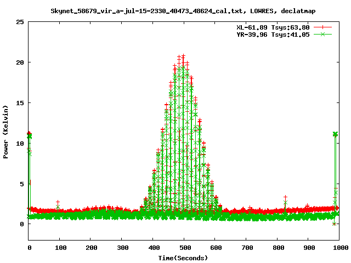351x263 pixels.
Task: Select legend entry XL-61.89 Tsys:63.80
Action: [273, 27]
